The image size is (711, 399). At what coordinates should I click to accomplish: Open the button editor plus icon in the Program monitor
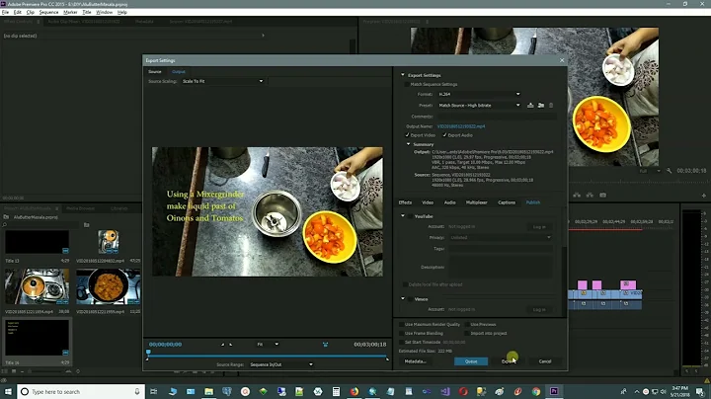tap(704, 196)
